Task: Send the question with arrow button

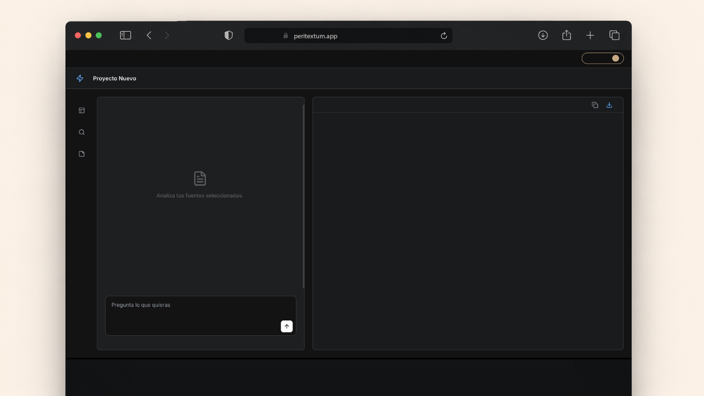Action: (x=287, y=327)
